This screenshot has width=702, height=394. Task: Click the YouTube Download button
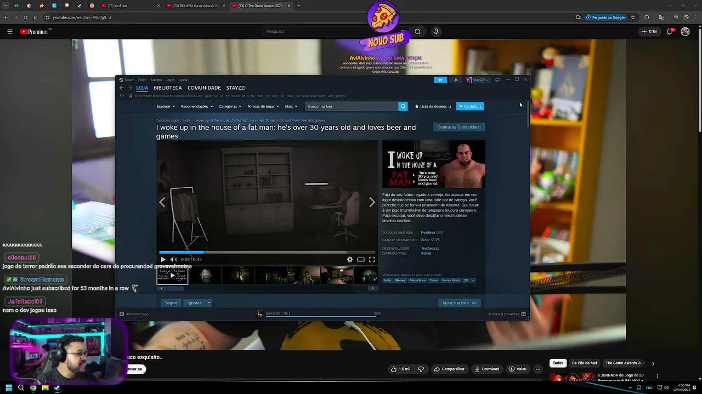coord(487,369)
